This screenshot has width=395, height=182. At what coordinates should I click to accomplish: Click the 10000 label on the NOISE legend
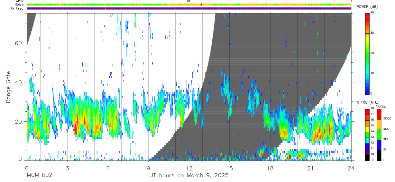coord(387,118)
